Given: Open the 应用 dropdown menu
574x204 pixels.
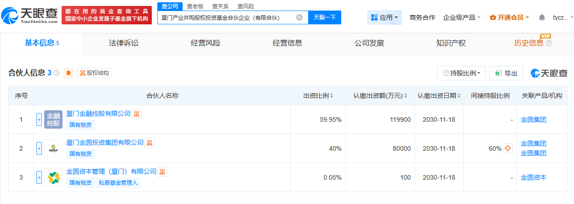Looking at the screenshot, I should (385, 17).
